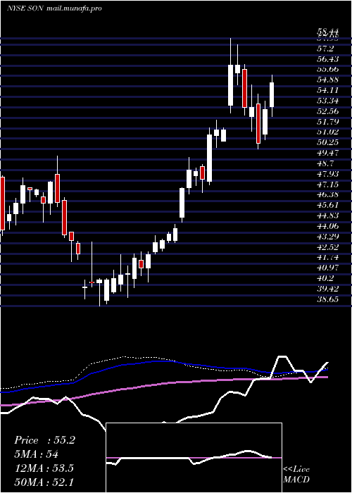This screenshot has height=493, width=352.
Task: Click the latest white candlestick on the right
Action: 272,95
